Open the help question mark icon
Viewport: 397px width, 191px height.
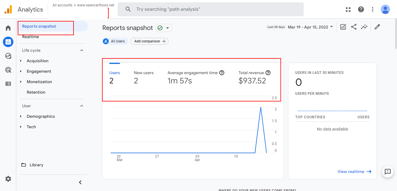(x=361, y=9)
